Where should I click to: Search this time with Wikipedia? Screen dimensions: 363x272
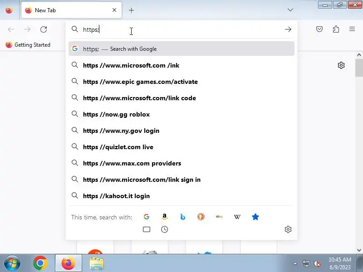pos(237,217)
